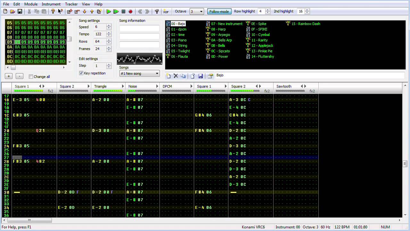Clone instrument using the duplicate pages icon
The image size is (410, 231).
183,76
